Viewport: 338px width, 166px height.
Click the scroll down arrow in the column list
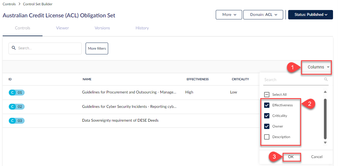(x=325, y=143)
